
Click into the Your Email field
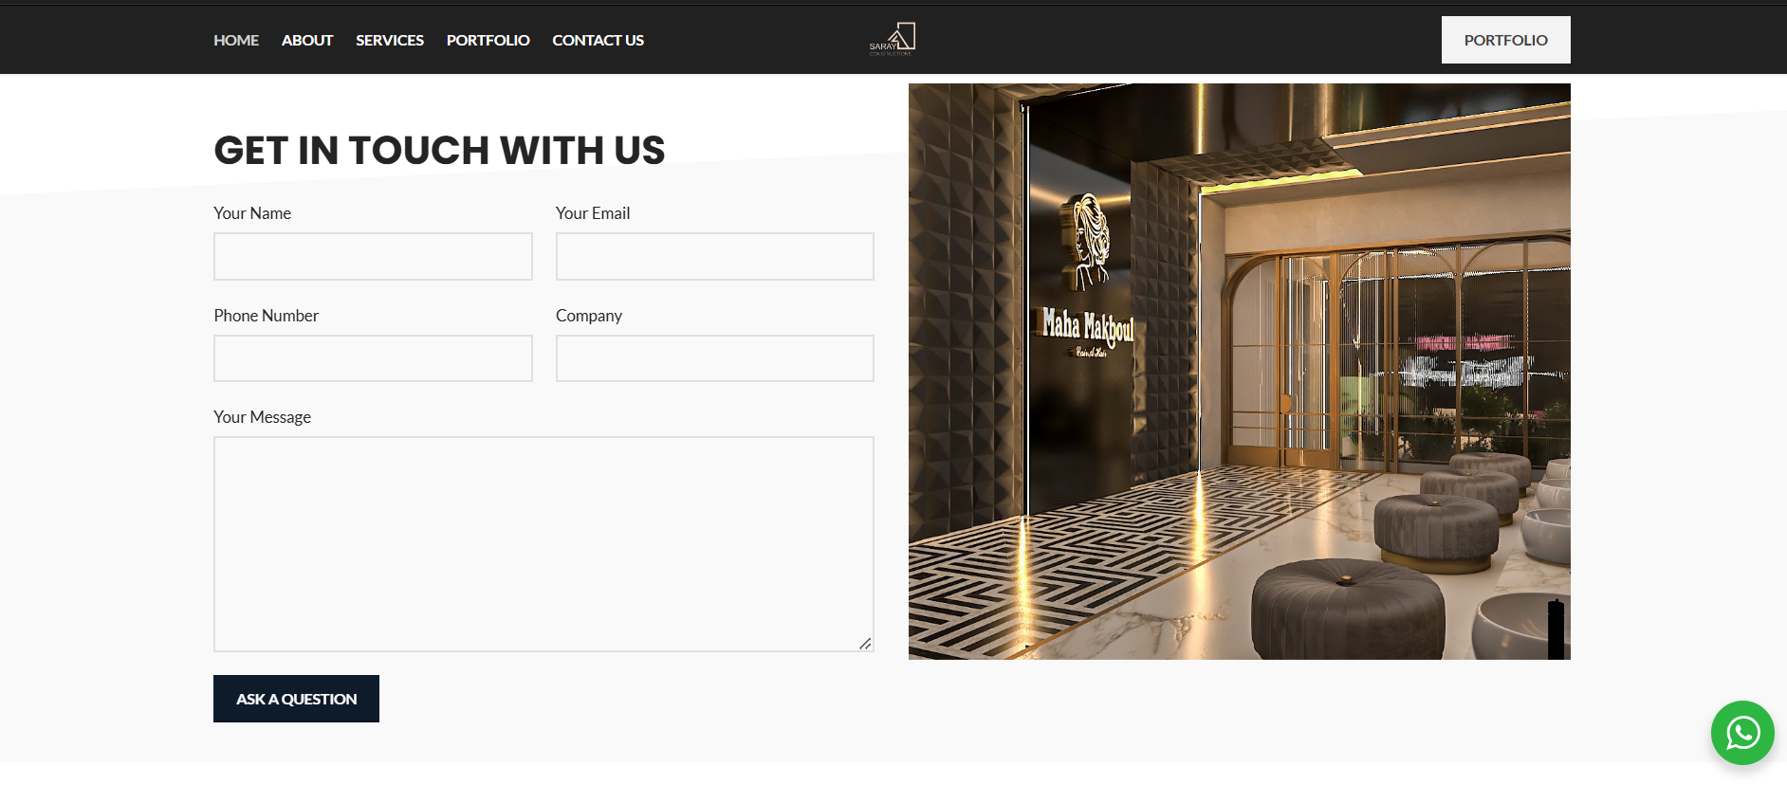click(715, 256)
